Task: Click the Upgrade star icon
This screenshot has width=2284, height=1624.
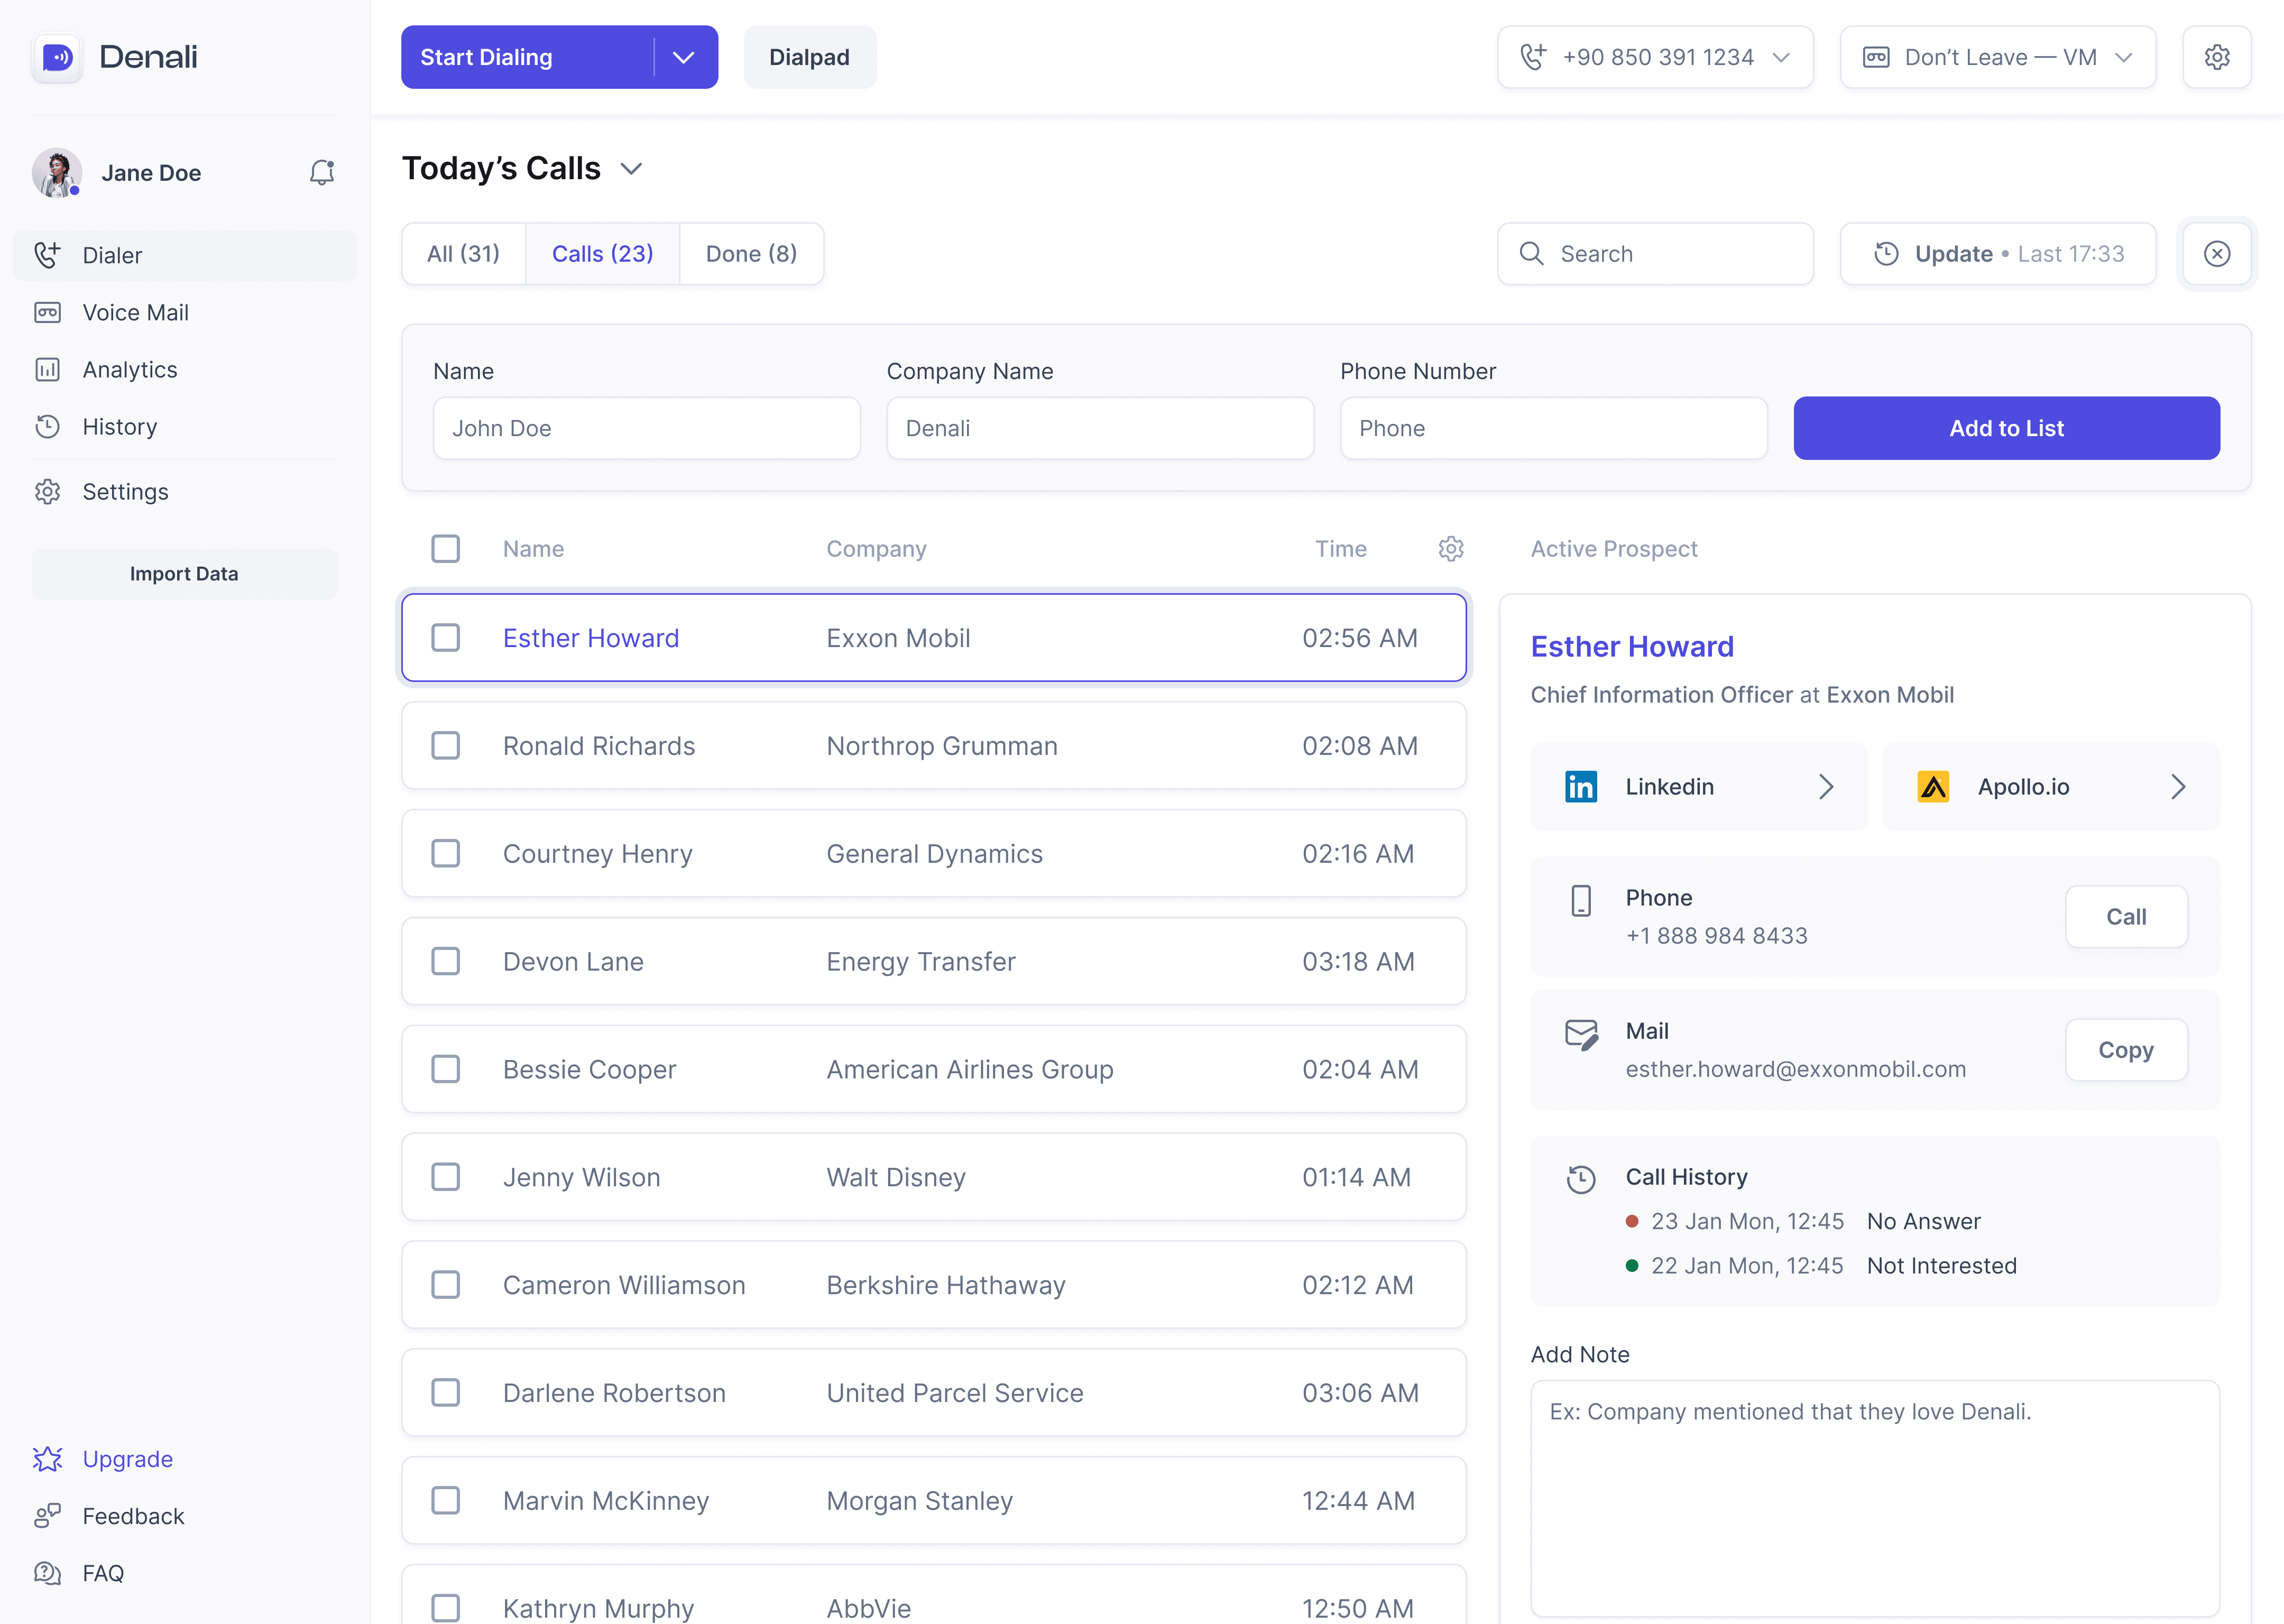Action: [47, 1459]
